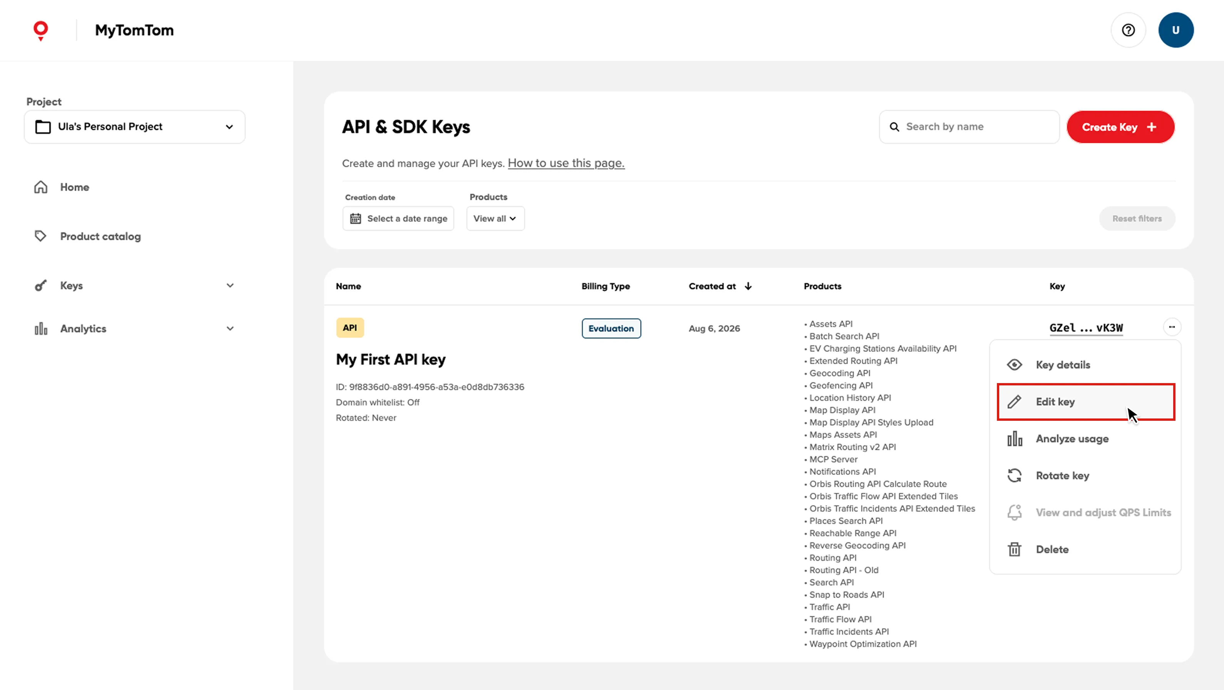
Task: Select Key details menu entry
Action: coord(1085,365)
